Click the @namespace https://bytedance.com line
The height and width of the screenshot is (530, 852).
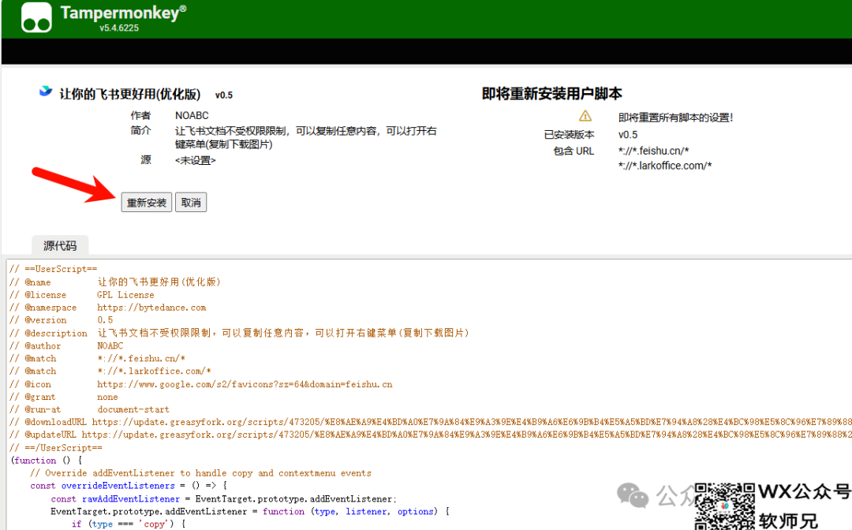(x=107, y=308)
